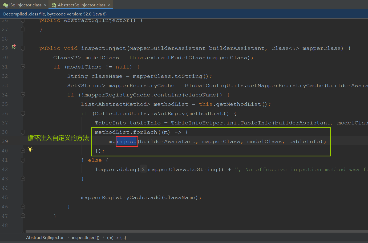
Task: Click the class icon on AbstractSqlInjector.class tab
Action: tap(54, 5)
